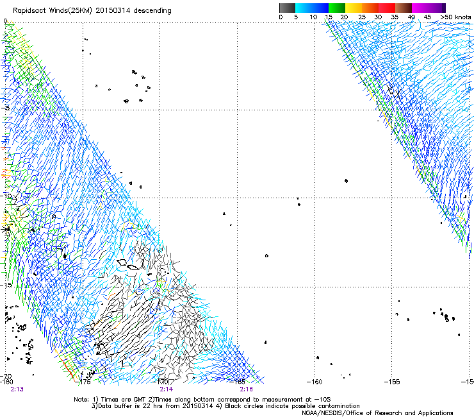The height and width of the screenshot is (417, 474).
Task: Click the green 15-20 knots legend swatch
Action: pos(337,8)
